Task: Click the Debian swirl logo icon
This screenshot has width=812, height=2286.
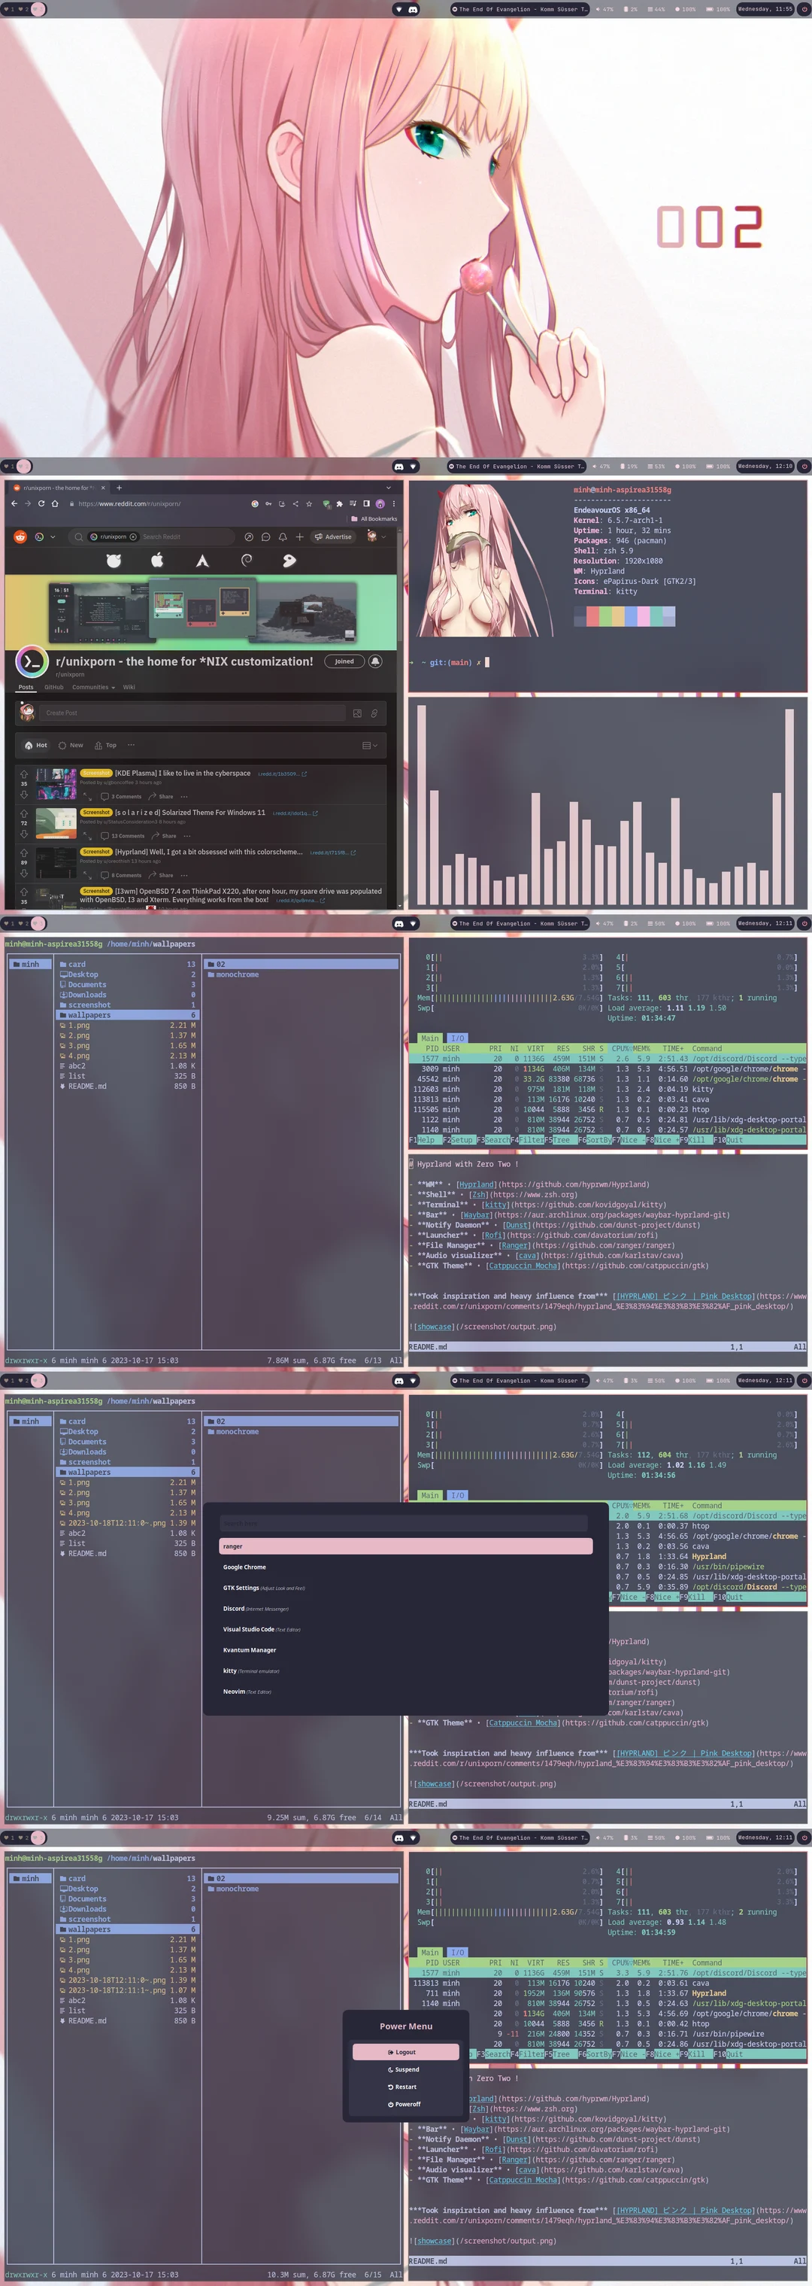Action: click(247, 560)
